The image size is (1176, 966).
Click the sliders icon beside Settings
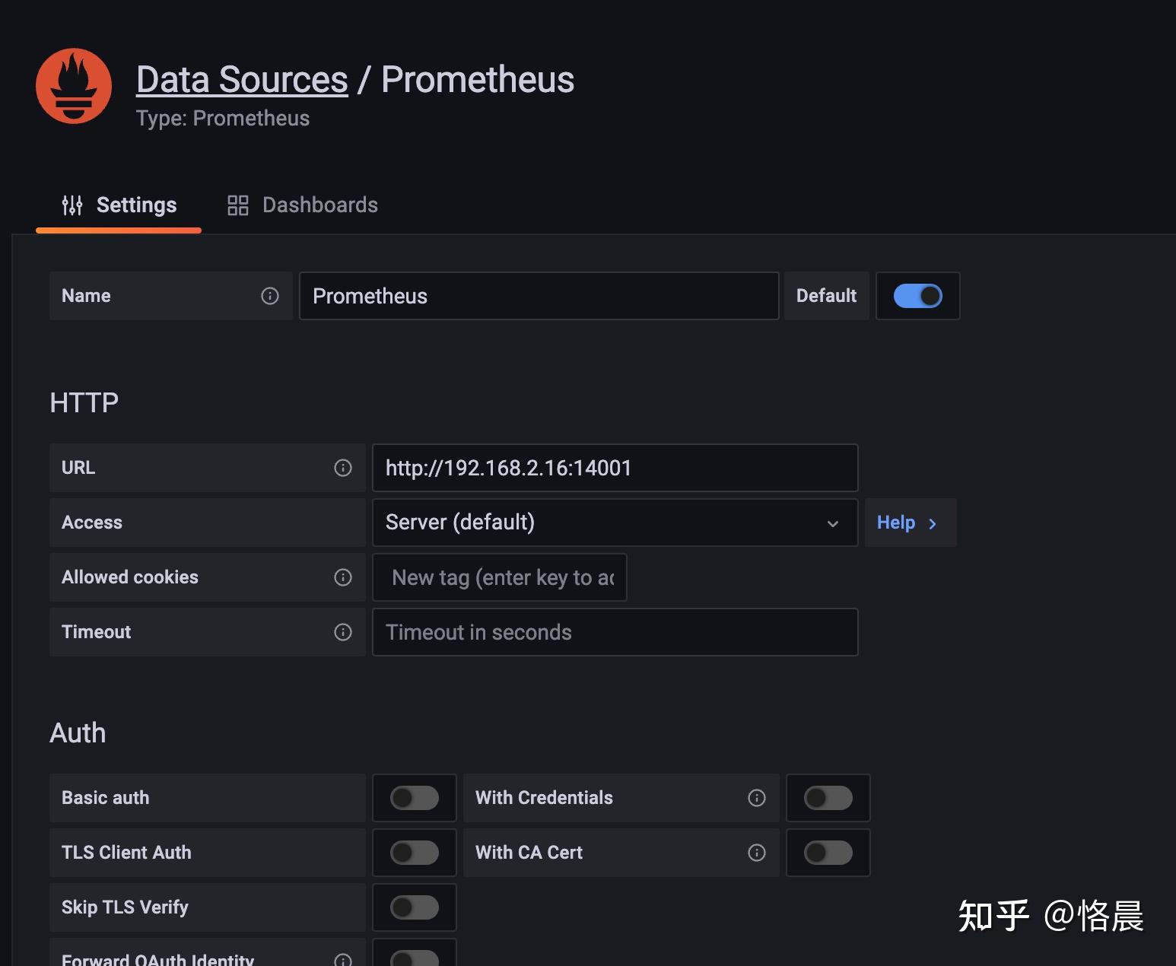click(72, 205)
